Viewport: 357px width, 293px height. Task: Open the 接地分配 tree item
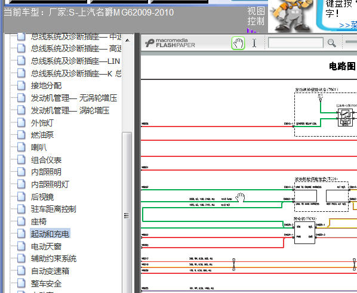(x=46, y=86)
